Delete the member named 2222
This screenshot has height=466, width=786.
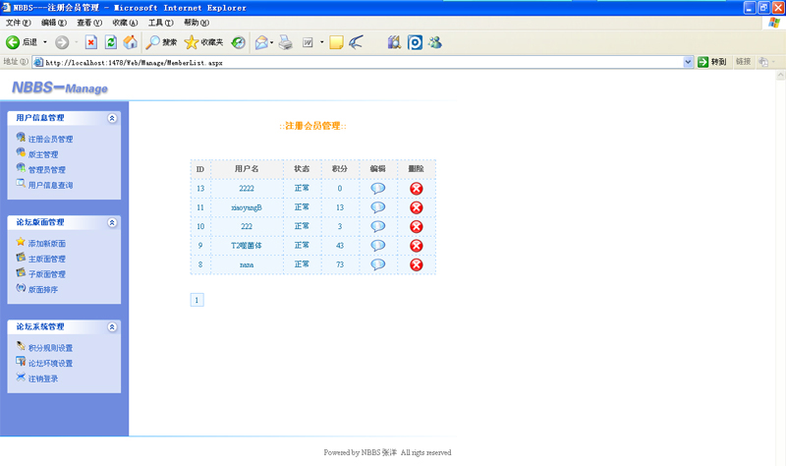pyautogui.click(x=416, y=189)
